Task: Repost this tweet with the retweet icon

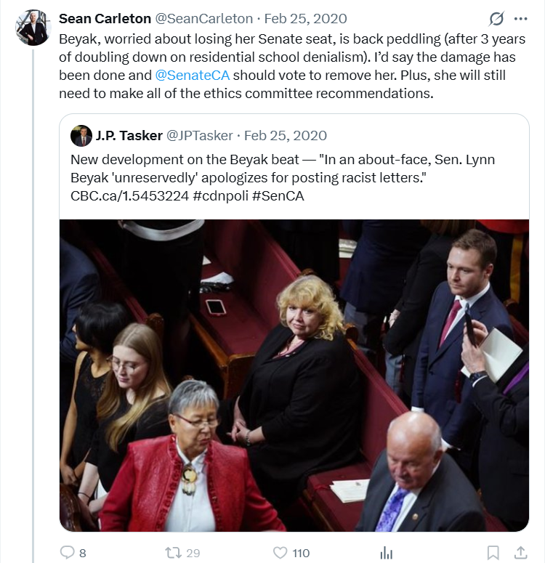Action: [174, 552]
